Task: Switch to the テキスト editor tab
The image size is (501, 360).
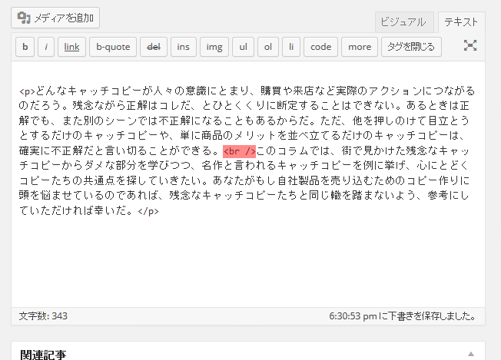Action: [461, 22]
